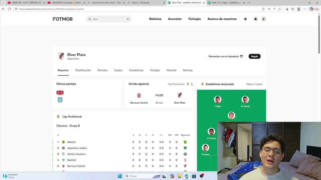The width and height of the screenshot is (321, 180).
Task: Switch to the 'futmob - Búsqueda' browser tab
Action: [x=146, y=3]
